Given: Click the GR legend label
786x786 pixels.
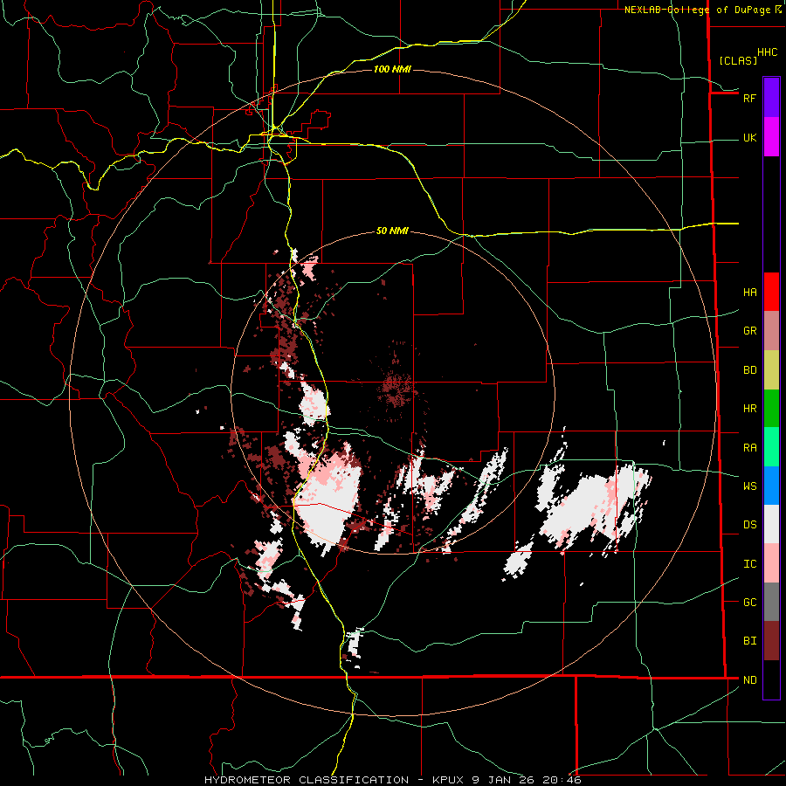Looking at the screenshot, I should pyautogui.click(x=749, y=331).
